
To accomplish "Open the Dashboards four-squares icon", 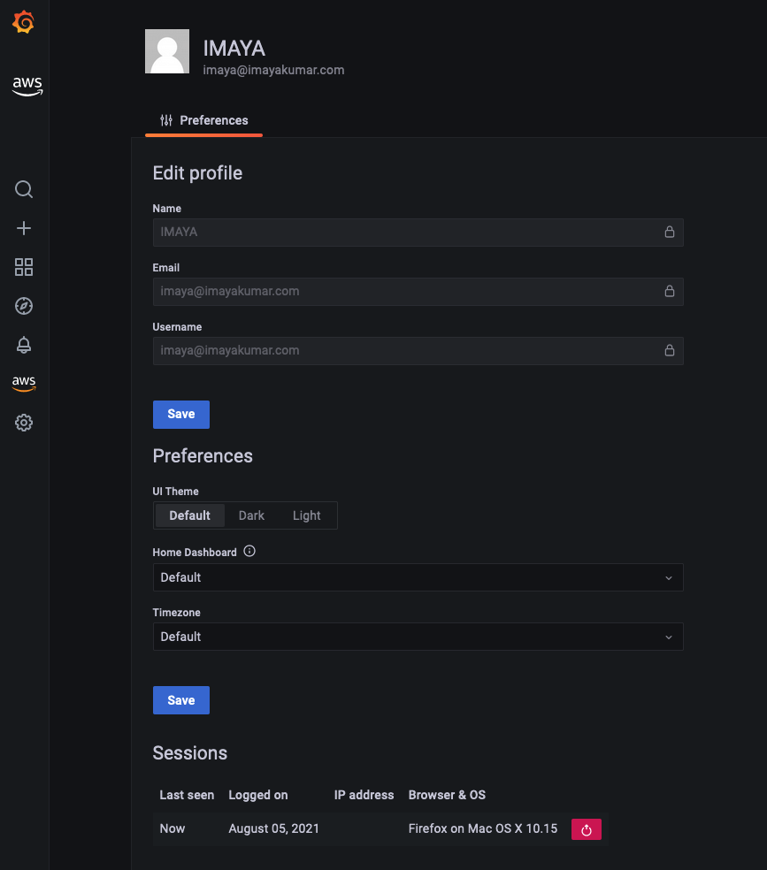I will (x=24, y=267).
